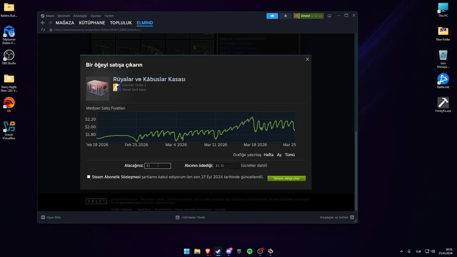This screenshot has width=457, height=257.
Task: Expand the system tray hidden icons chevron
Action: click(401, 251)
